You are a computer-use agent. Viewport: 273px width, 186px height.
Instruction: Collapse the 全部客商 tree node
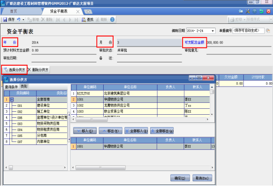[x=12, y=99]
